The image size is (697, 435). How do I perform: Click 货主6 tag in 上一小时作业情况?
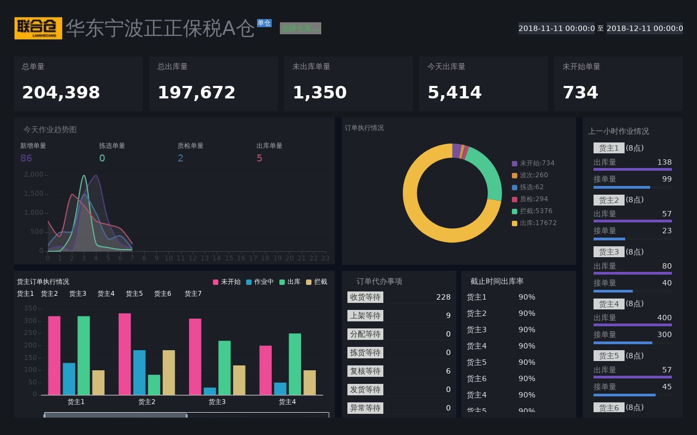pos(609,407)
